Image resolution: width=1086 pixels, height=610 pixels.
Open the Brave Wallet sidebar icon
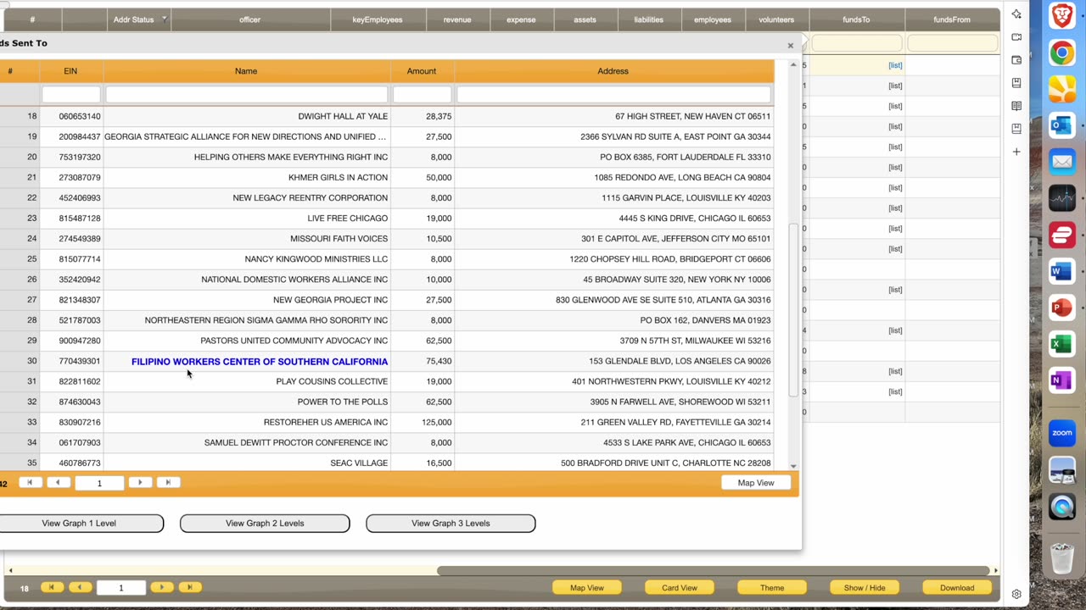[1016, 60]
